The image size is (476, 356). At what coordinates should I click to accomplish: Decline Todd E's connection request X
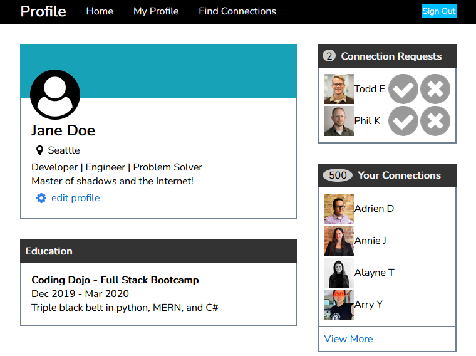[x=435, y=89]
